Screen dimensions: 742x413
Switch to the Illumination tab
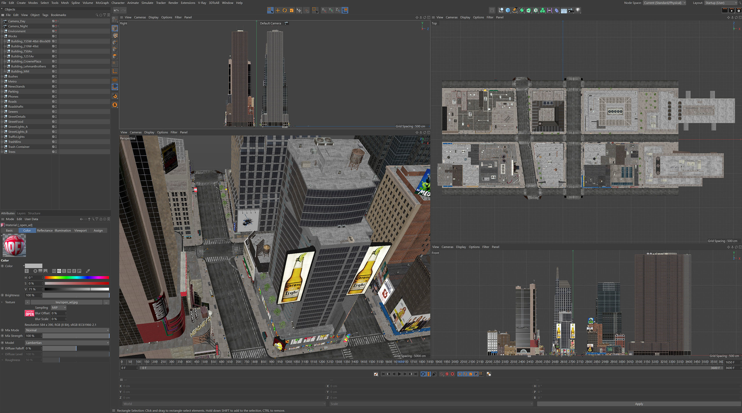[63, 230]
